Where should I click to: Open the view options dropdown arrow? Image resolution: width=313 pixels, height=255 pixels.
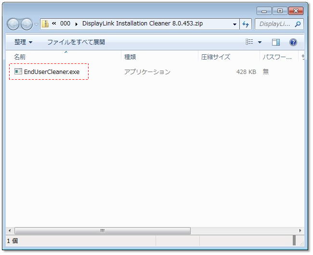[260, 42]
